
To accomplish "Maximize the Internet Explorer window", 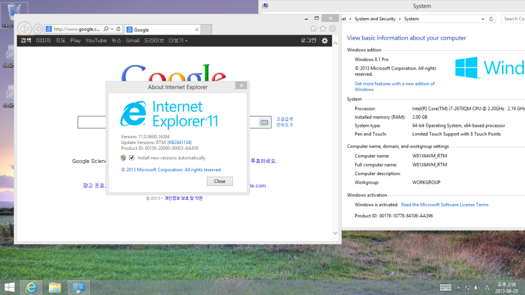I will (x=317, y=18).
